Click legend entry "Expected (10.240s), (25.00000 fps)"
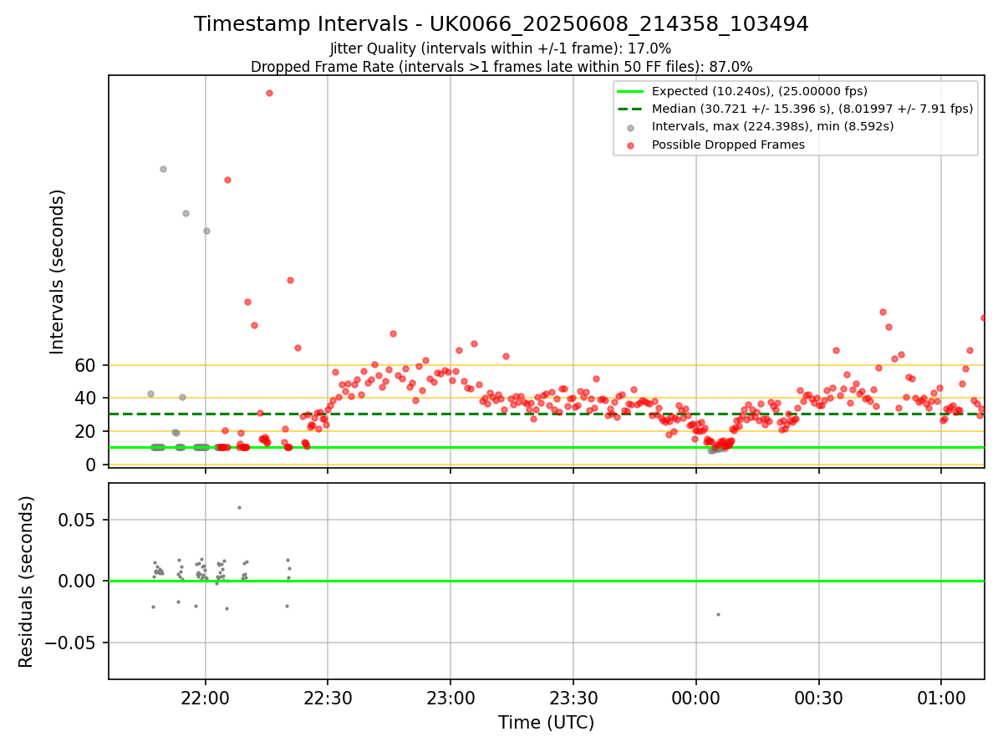 [x=760, y=91]
